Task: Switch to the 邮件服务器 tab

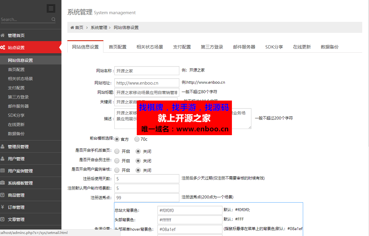Action: [244, 47]
